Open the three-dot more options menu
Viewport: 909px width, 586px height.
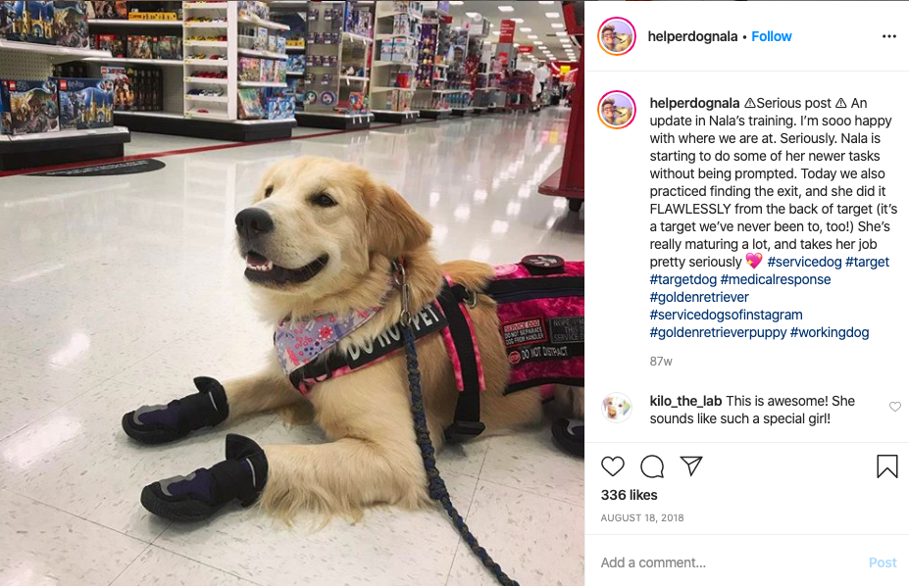[888, 36]
